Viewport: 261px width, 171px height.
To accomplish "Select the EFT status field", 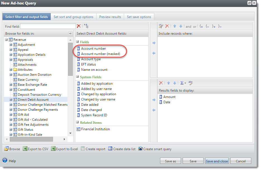I will click(88, 64).
